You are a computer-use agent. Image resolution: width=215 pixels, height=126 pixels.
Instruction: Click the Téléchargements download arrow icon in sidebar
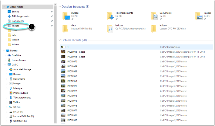pos(9,16)
